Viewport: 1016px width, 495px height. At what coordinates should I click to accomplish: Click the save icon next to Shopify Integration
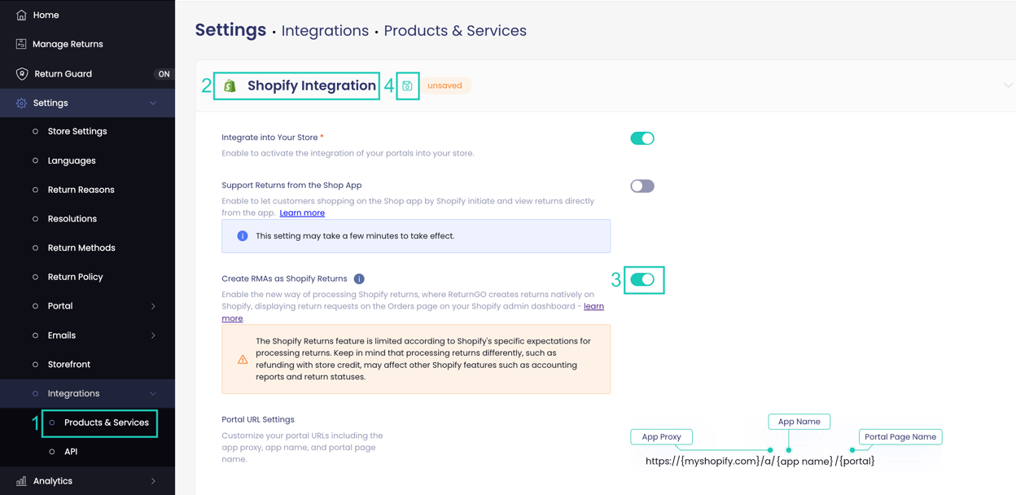tap(406, 85)
